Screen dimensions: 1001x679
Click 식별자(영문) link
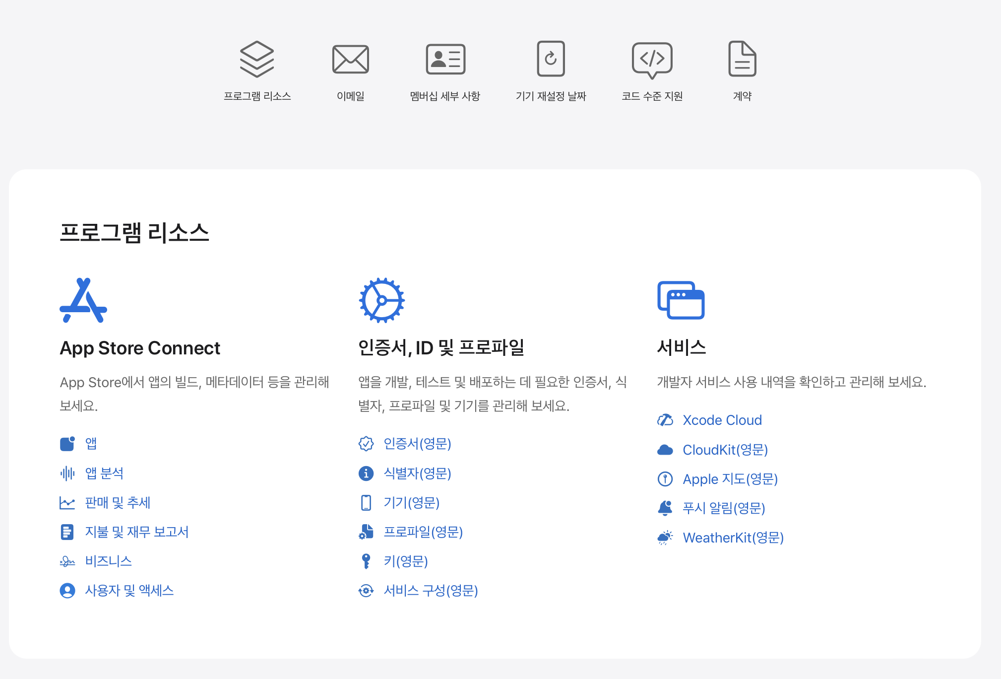click(x=417, y=474)
